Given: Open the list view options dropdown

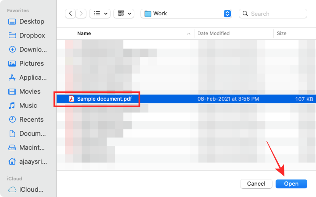Looking at the screenshot, I should (x=100, y=14).
